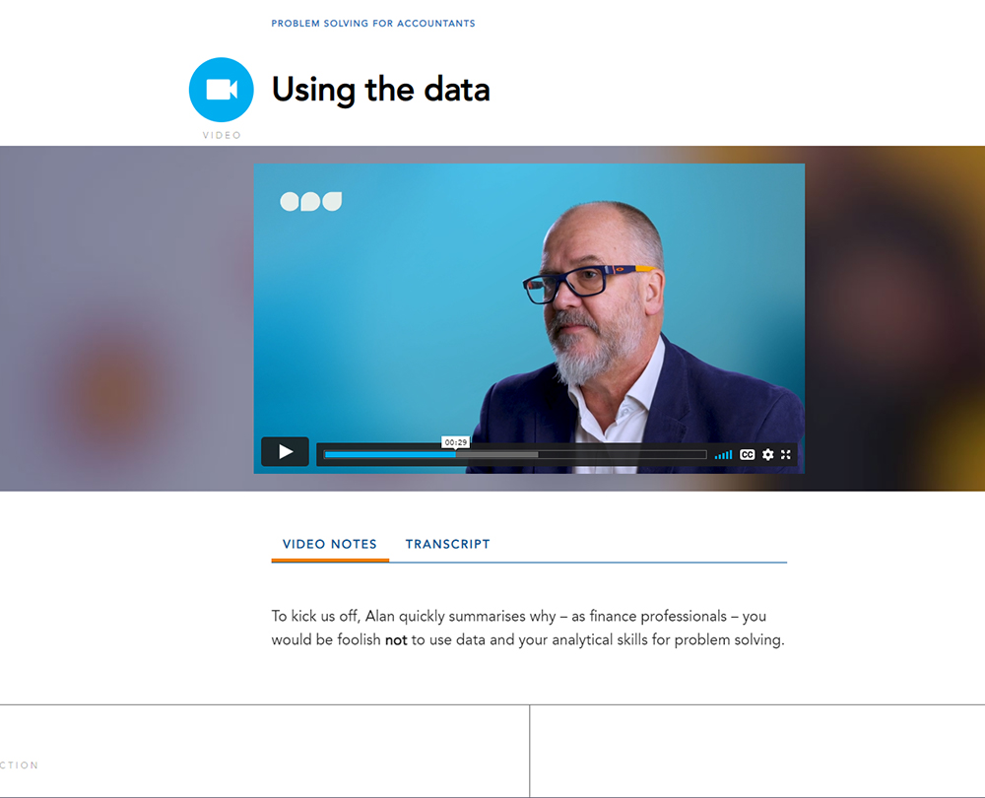Jump to the unbuffered end of the progress bar
Viewport: 985px width, 798px height.
pyautogui.click(x=622, y=454)
